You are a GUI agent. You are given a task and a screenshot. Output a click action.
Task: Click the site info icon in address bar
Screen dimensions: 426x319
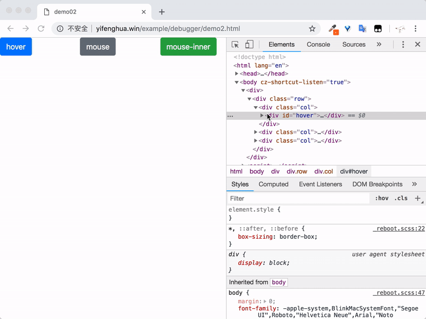tap(60, 29)
